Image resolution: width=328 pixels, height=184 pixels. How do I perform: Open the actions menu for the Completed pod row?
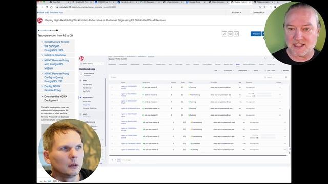click(x=285, y=144)
